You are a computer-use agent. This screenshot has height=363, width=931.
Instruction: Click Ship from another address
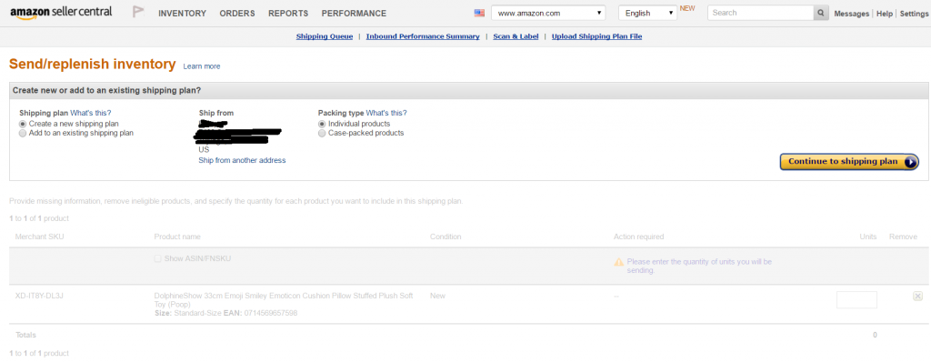[242, 160]
